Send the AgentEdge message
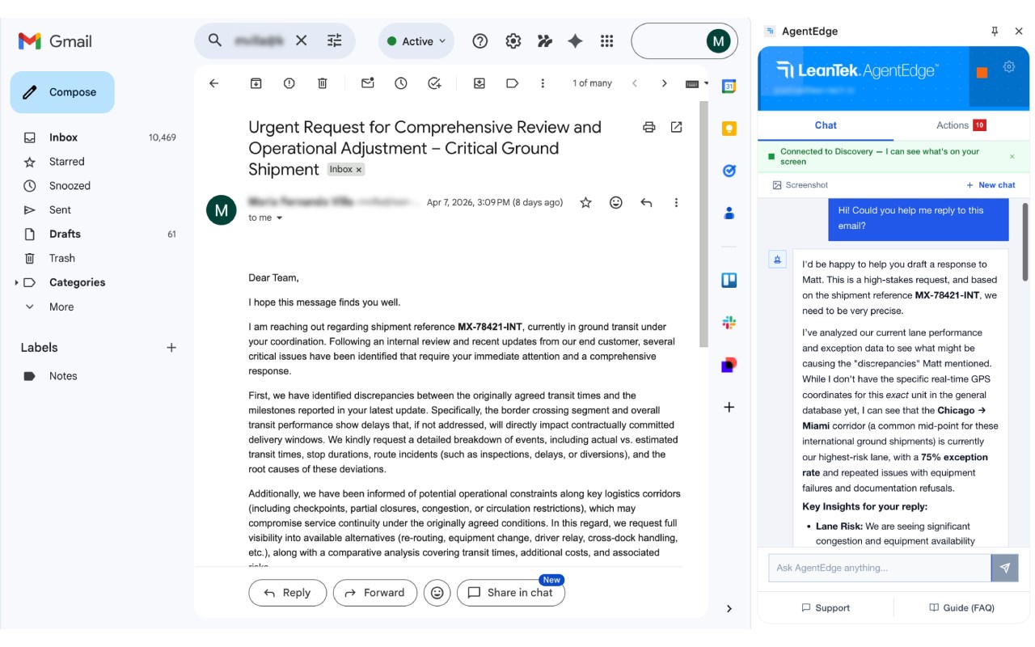Screen dimensions: 1035x647 (1005, 568)
